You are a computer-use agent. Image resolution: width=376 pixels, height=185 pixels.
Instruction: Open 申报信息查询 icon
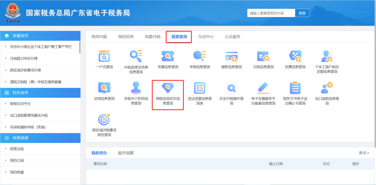pos(199,56)
